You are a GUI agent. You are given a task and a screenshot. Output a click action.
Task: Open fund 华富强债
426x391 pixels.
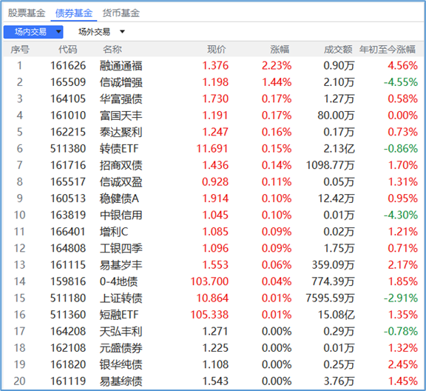click(121, 98)
